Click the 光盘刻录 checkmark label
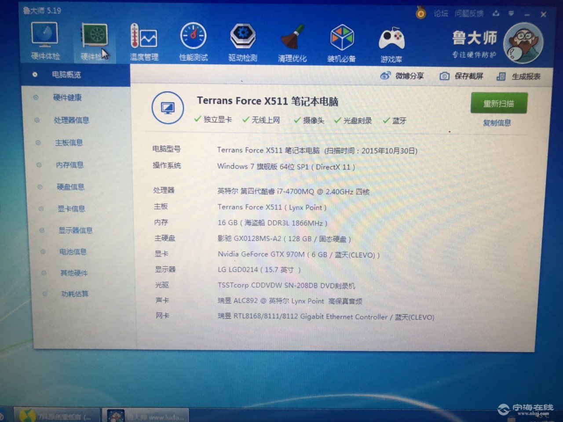 pos(353,120)
